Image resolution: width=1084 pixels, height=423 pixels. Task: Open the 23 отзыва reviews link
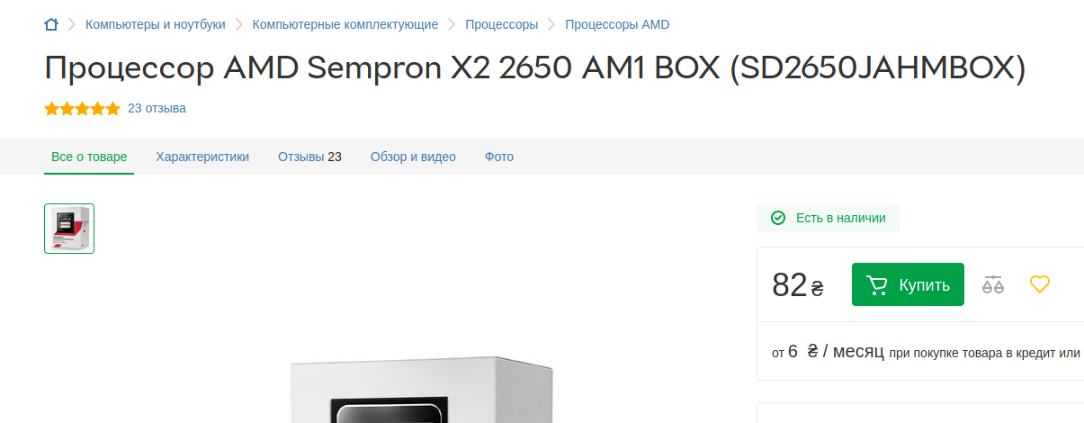pos(157,108)
